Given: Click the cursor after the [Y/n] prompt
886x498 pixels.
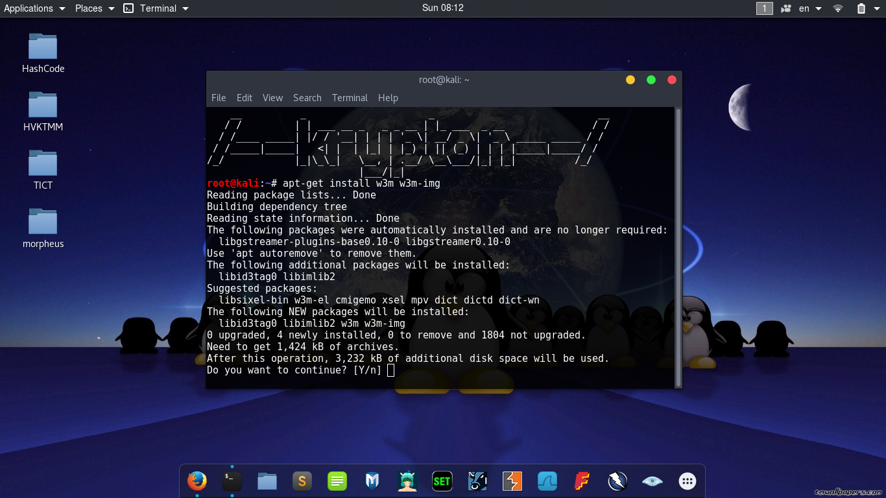Looking at the screenshot, I should pos(390,370).
